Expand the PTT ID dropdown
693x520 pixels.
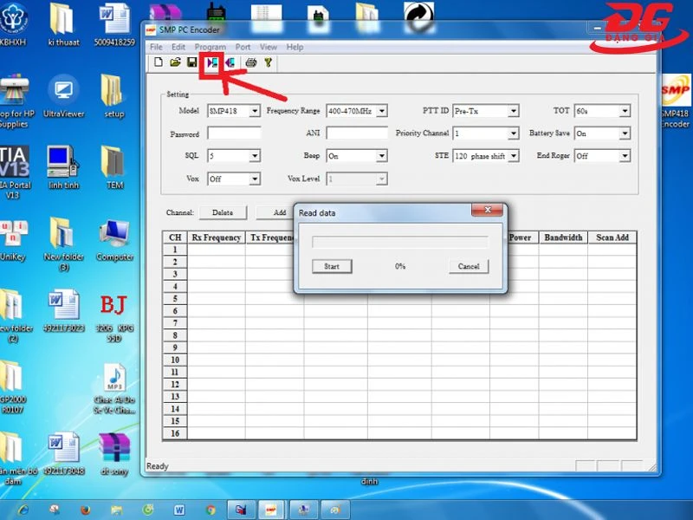(514, 111)
